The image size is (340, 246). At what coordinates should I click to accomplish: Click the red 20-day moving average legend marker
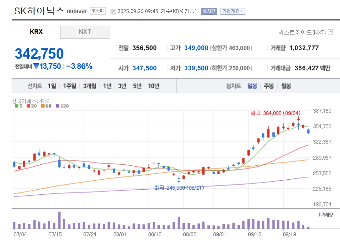click(x=29, y=106)
